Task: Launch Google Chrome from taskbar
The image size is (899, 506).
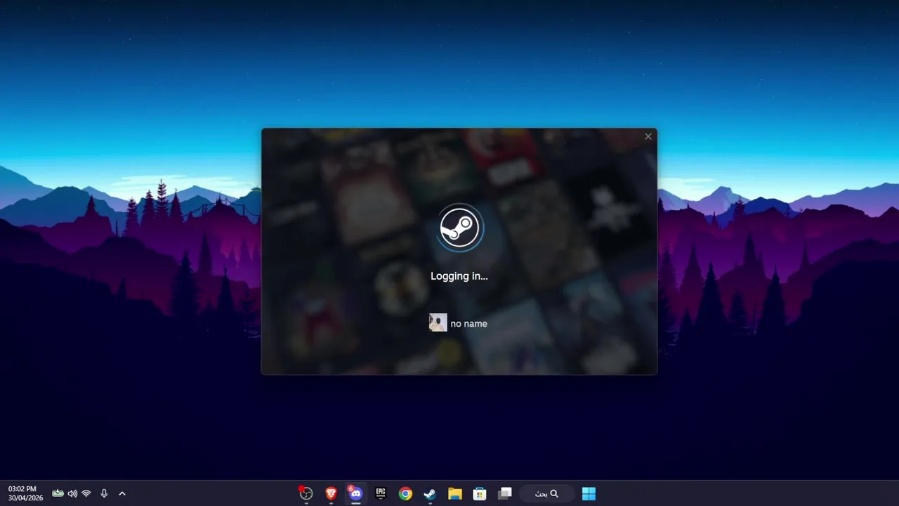Action: (405, 493)
